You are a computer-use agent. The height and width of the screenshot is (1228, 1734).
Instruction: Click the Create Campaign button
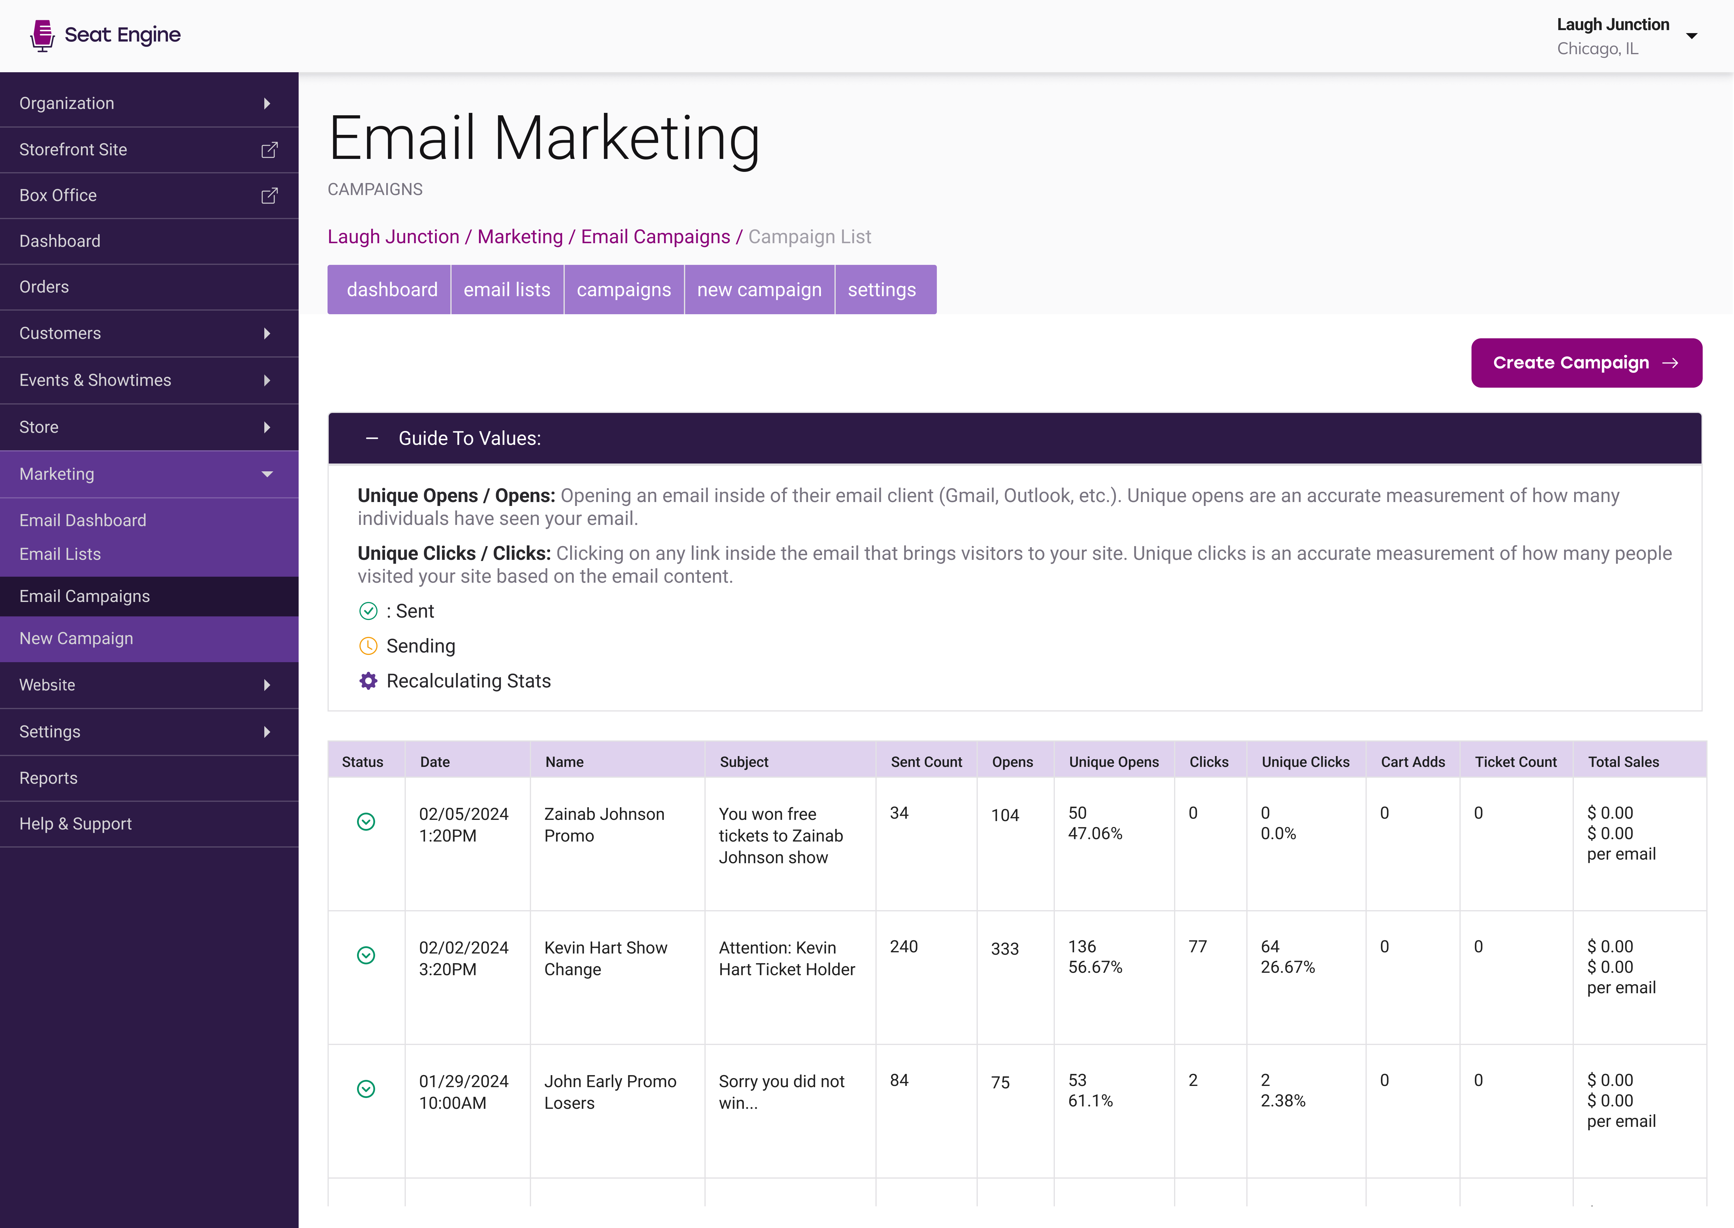1586,362
